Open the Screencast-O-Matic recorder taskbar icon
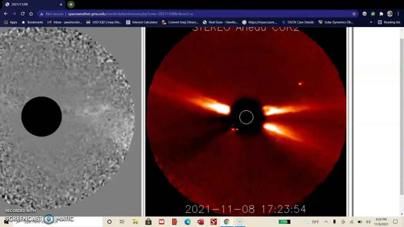Screen dimensions: 404x227 pyautogui.click(x=240, y=222)
